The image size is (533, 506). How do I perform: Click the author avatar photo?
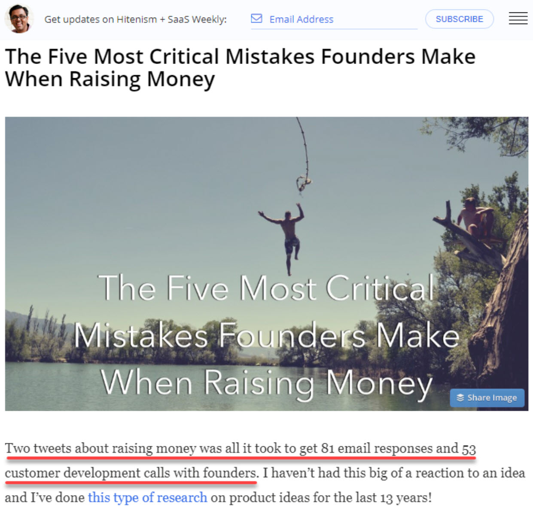point(18,18)
